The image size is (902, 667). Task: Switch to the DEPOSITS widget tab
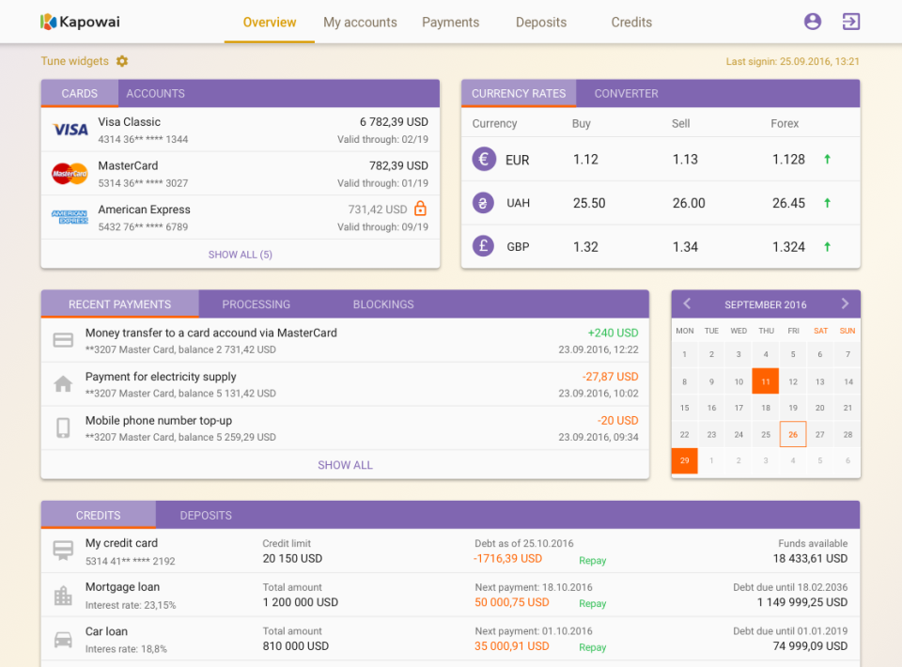[206, 515]
